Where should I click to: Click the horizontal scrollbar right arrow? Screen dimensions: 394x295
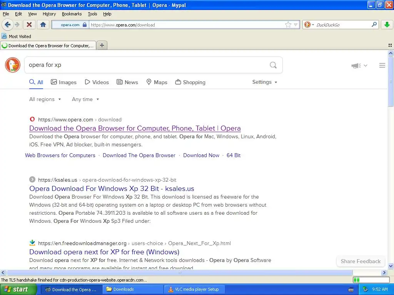pos(384,272)
